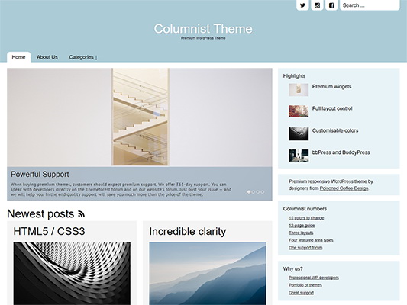Open the Full layout control thumbnail

tap(299, 111)
